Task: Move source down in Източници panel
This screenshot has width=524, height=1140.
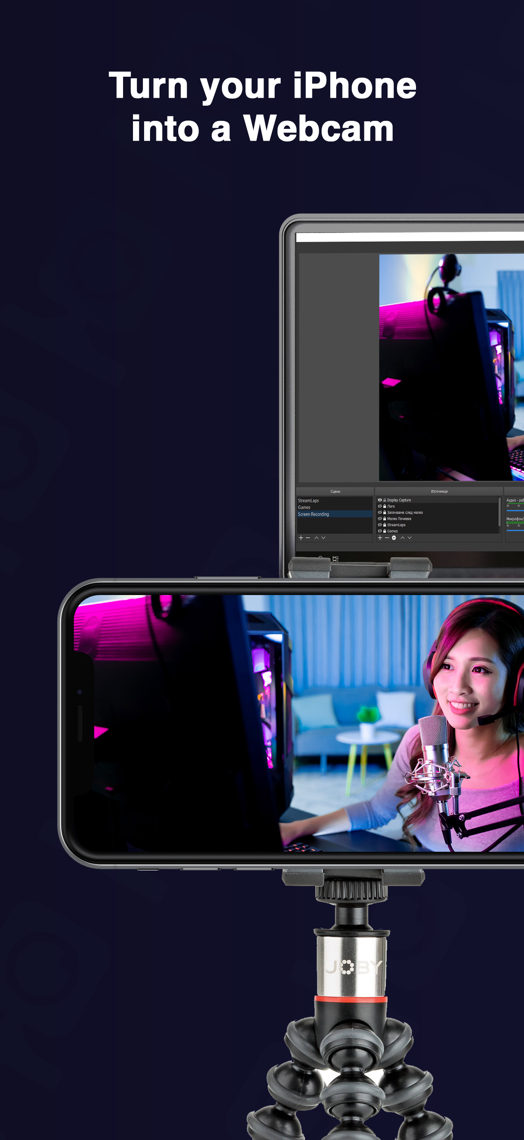Action: point(410,538)
